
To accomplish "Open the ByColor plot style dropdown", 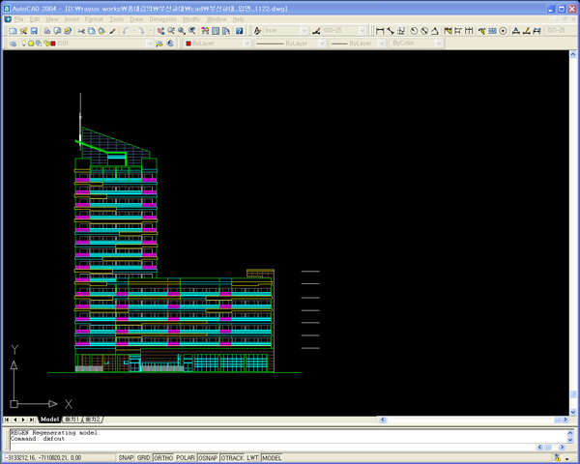I will tap(439, 43).
